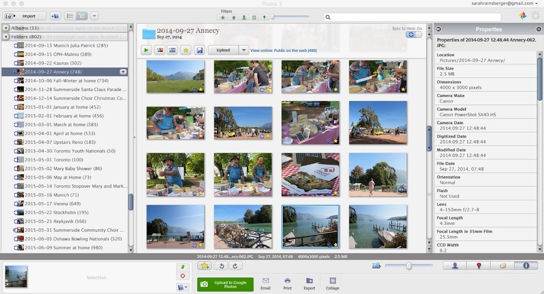This screenshot has height=294, width=544.
Task: Click sync icon beside 2014-10-06 Fall-Winter at home
Action: [15, 81]
